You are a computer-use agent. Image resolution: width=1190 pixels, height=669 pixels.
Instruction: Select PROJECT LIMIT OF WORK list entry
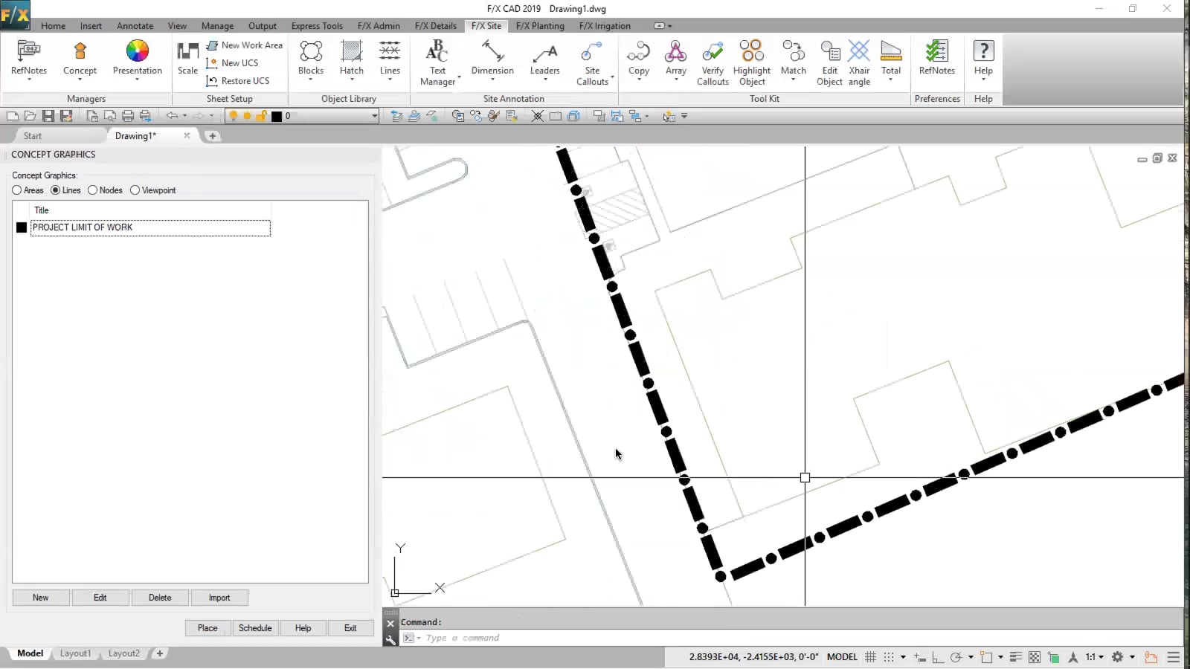click(x=150, y=227)
